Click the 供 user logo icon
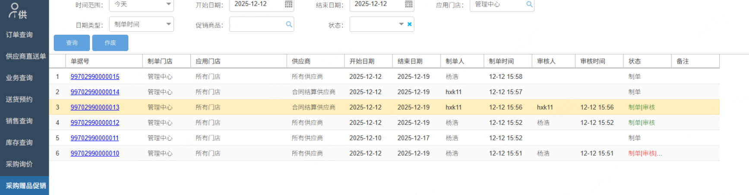The image size is (749, 195). 17,11
